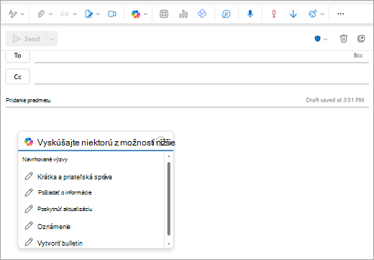Click into the Cc address field
The width and height of the screenshot is (374, 260).
point(201,76)
